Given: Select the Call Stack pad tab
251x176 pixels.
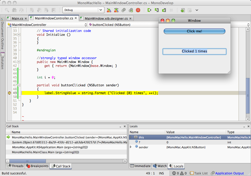Looking at the screenshot, I should point(61,166).
